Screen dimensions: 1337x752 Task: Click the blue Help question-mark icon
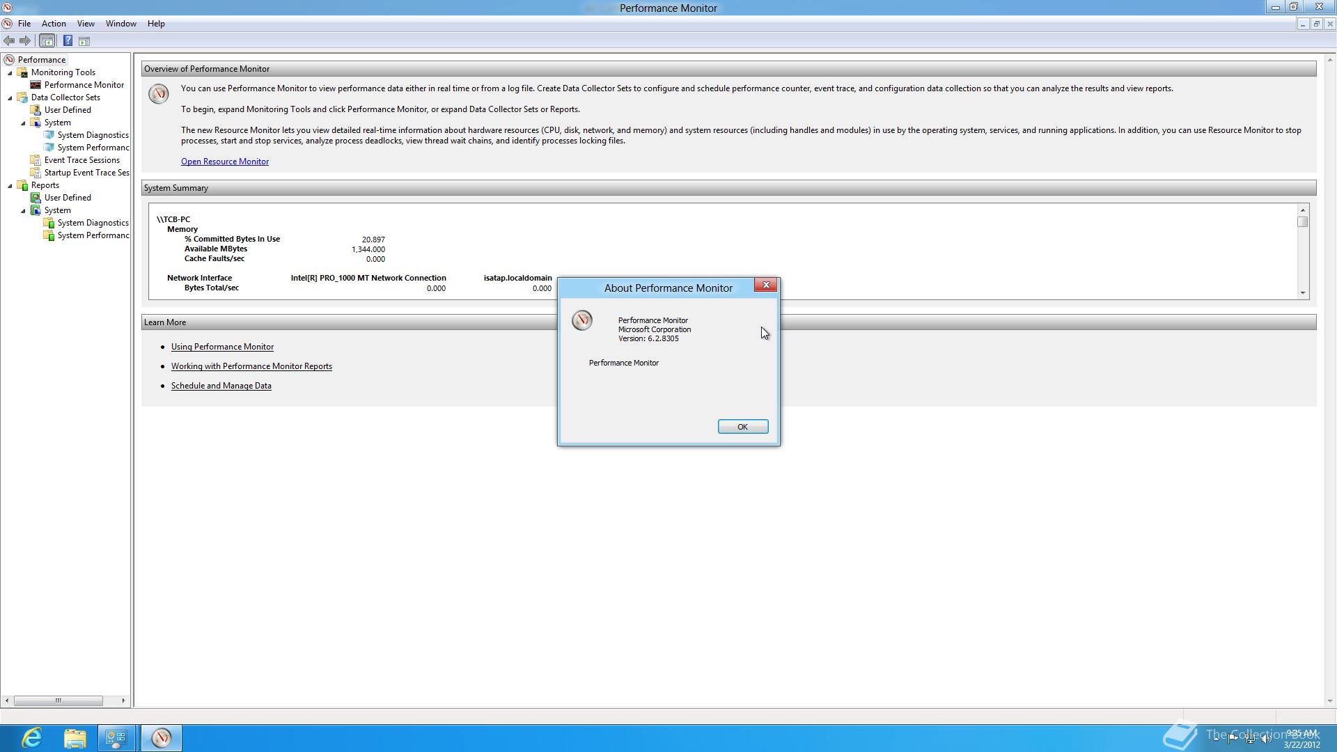coord(68,41)
